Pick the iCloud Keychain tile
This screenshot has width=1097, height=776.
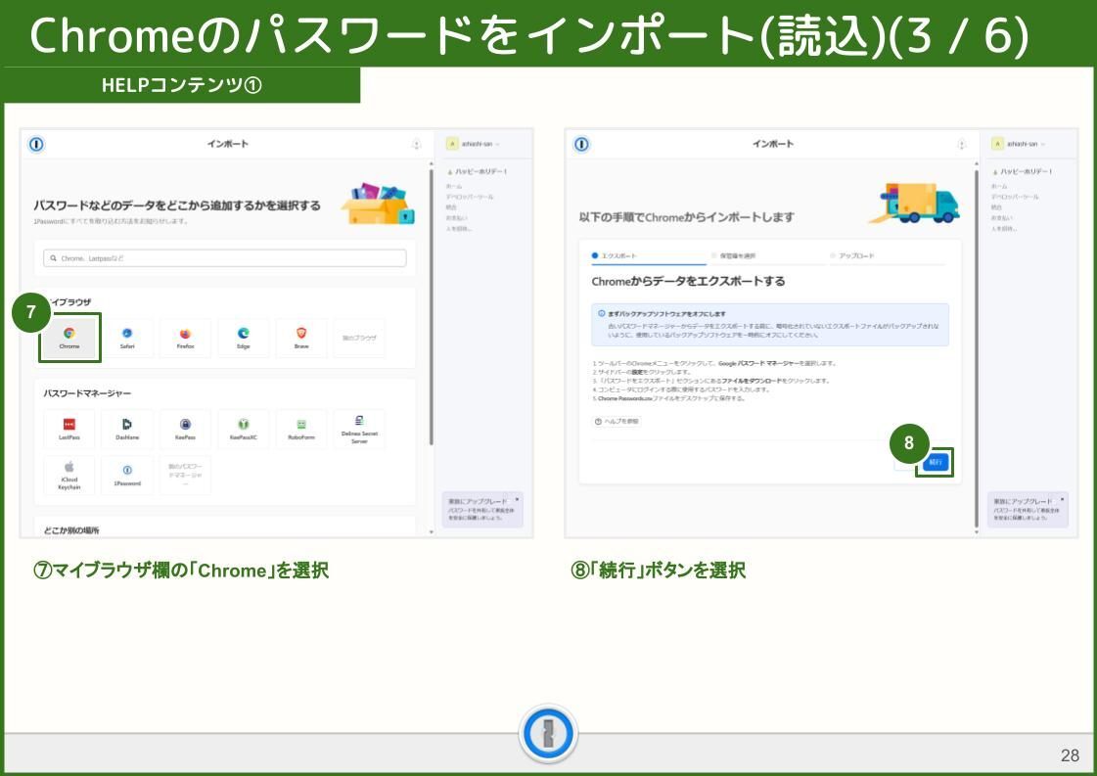tap(69, 476)
